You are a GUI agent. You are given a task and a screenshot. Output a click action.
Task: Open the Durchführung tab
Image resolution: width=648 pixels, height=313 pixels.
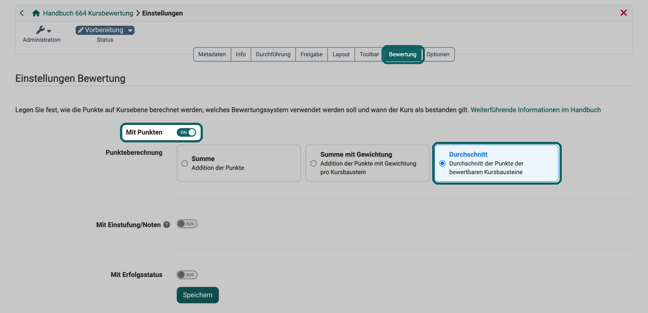(273, 55)
